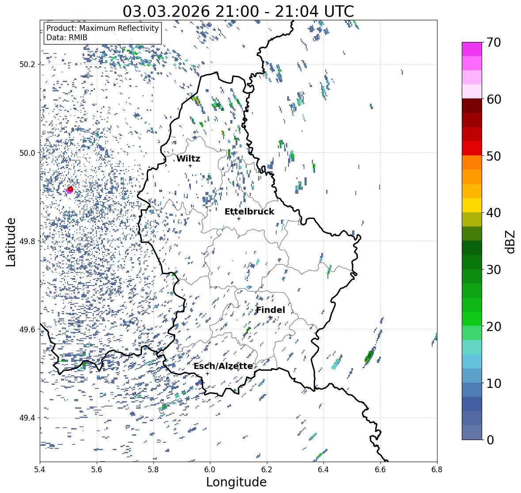
Task: Click the 60 colorbar tick label
Action: click(x=494, y=99)
